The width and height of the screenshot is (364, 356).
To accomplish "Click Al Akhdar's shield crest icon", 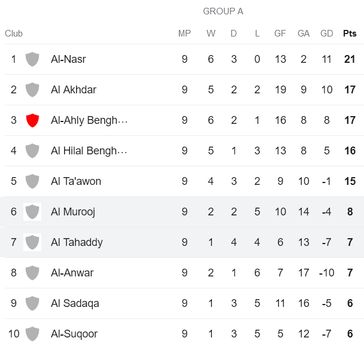I will 32,90.
